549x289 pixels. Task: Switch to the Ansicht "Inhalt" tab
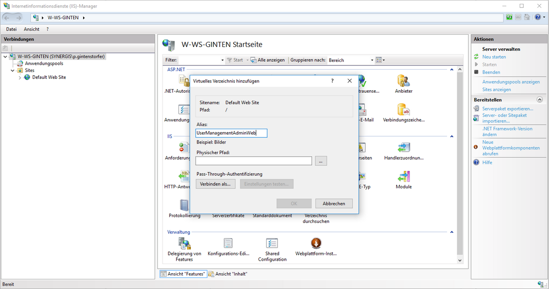228,274
